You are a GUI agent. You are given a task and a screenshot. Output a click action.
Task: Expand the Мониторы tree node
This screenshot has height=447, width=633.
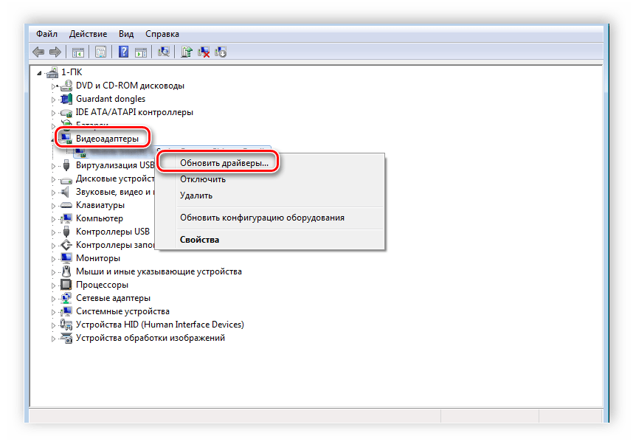pyautogui.click(x=53, y=258)
